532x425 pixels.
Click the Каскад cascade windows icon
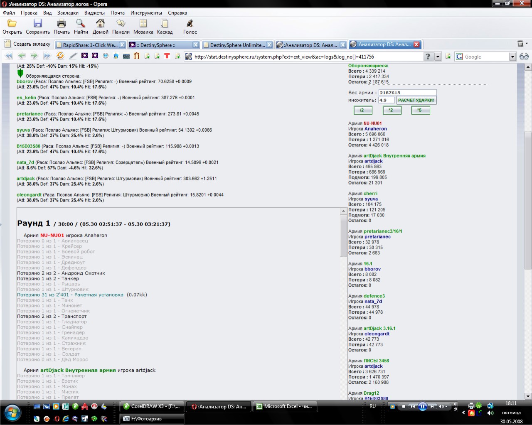point(165,23)
